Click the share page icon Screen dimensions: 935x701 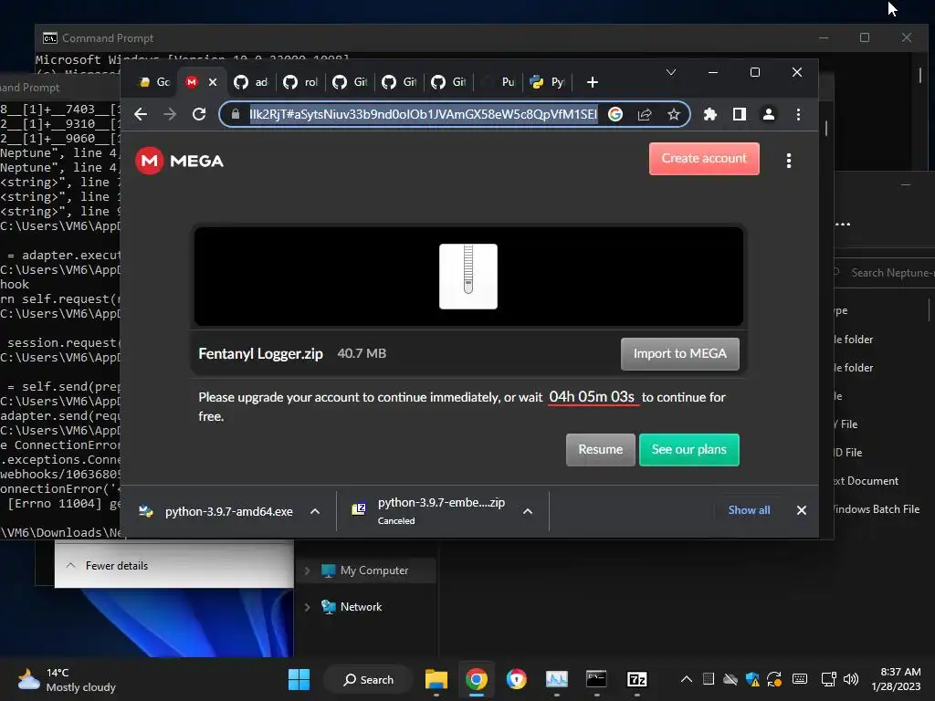tap(645, 114)
